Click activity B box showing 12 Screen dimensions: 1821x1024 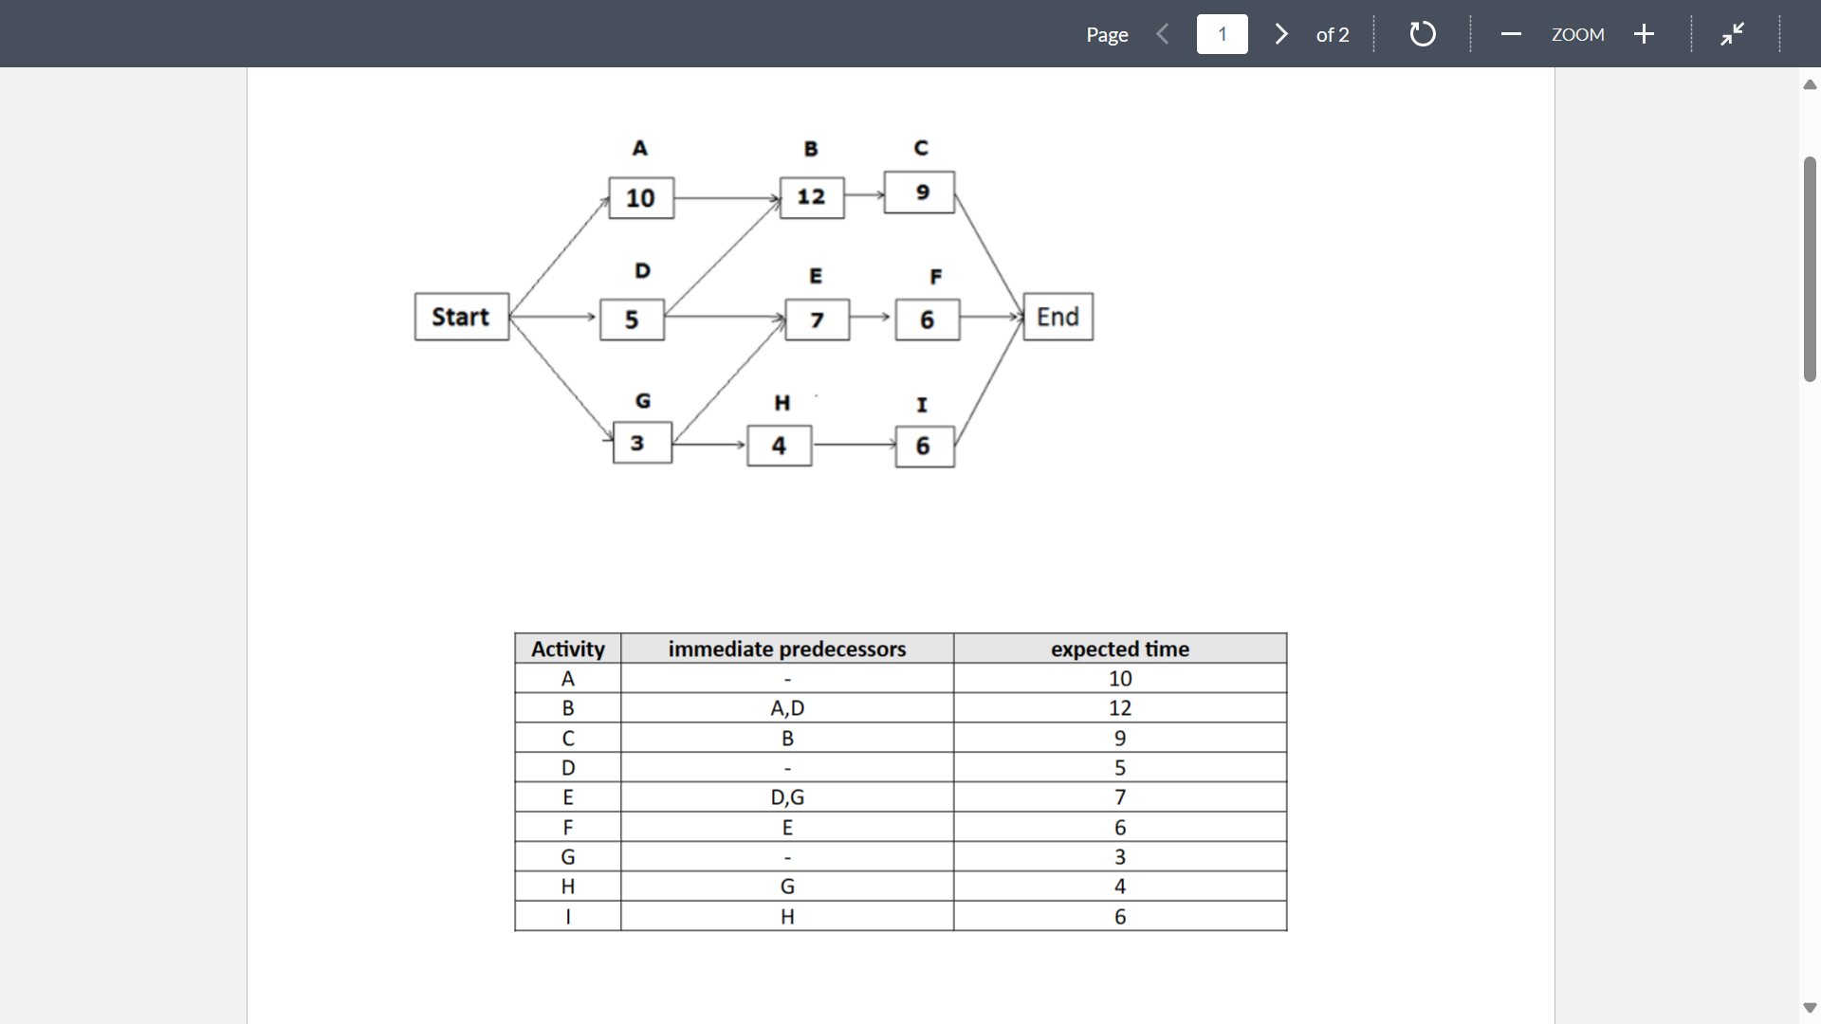coord(811,195)
